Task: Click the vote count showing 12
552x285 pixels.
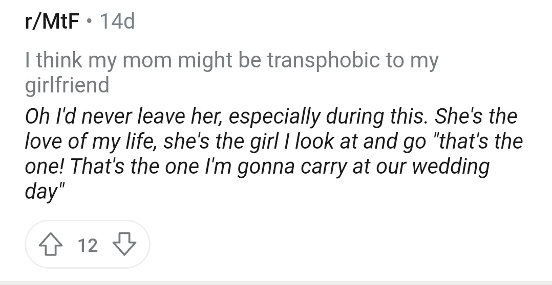Action: click(88, 245)
